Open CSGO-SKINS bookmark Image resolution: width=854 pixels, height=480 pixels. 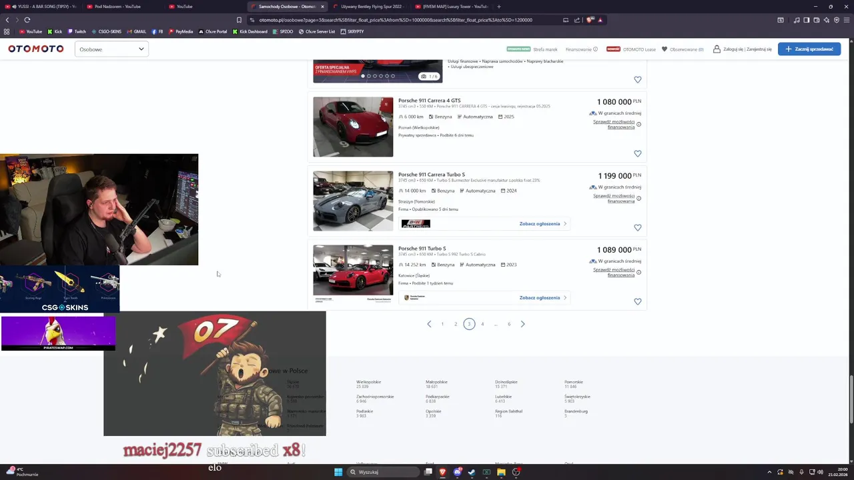[x=106, y=31]
